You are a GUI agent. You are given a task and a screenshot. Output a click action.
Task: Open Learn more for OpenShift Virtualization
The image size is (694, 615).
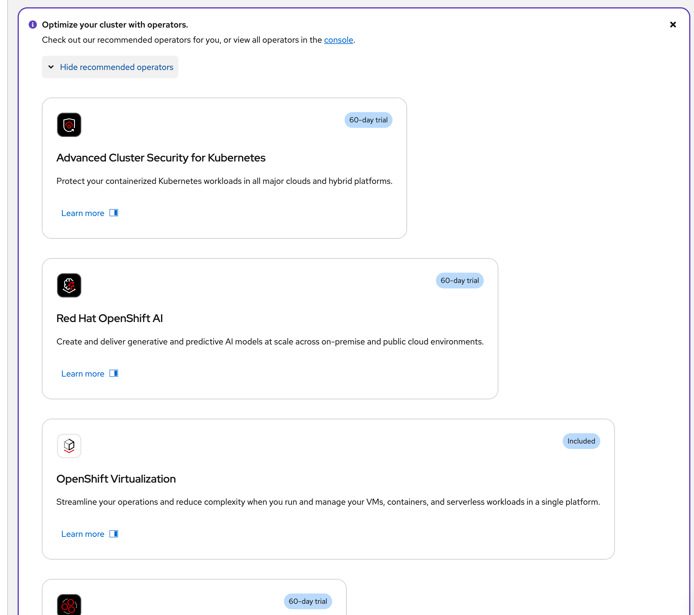[83, 534]
